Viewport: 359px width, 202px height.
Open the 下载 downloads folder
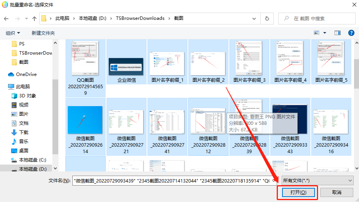click(x=24, y=132)
